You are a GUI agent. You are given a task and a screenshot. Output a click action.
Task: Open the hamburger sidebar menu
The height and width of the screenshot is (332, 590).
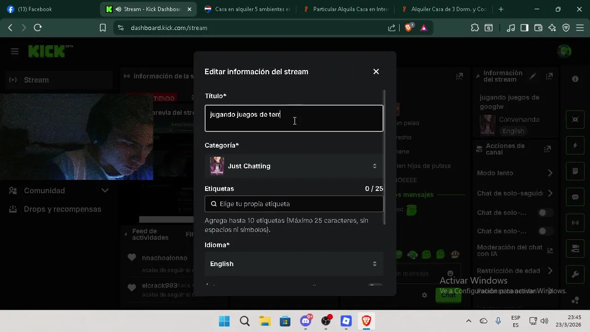[x=15, y=51]
